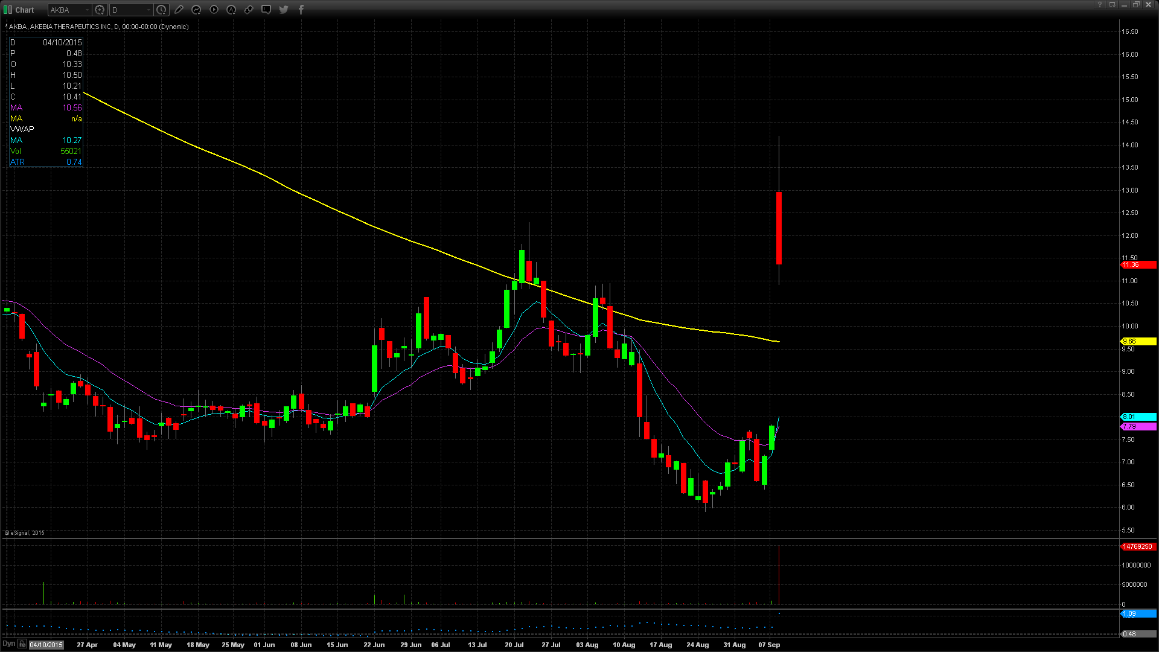Share chart via Twitter icon
Viewport: 1159px width, 652px height.
284,10
